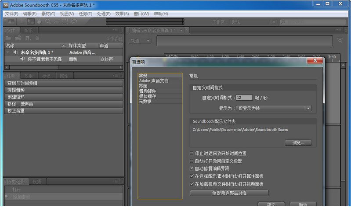Open the 文件(F) menu

click(x=11, y=14)
